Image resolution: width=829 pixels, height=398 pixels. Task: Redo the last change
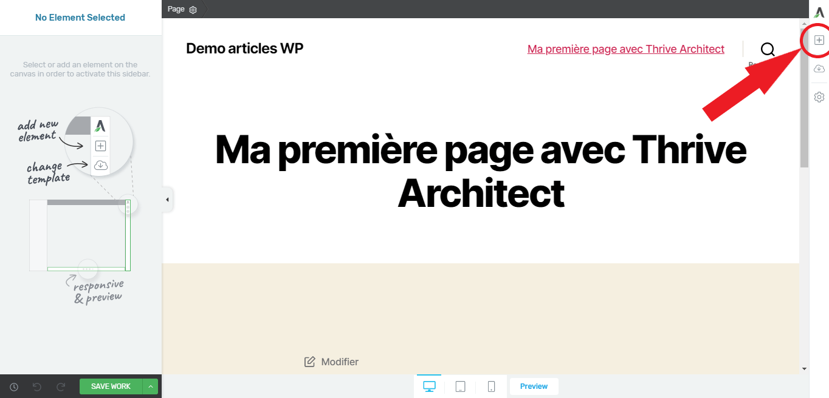[x=61, y=386]
